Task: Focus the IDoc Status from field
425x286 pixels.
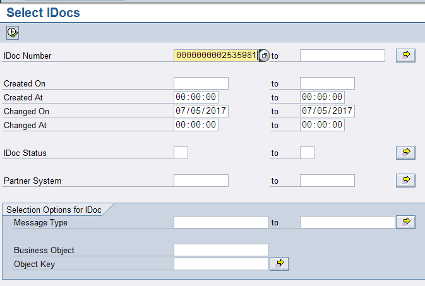Action: [x=181, y=153]
